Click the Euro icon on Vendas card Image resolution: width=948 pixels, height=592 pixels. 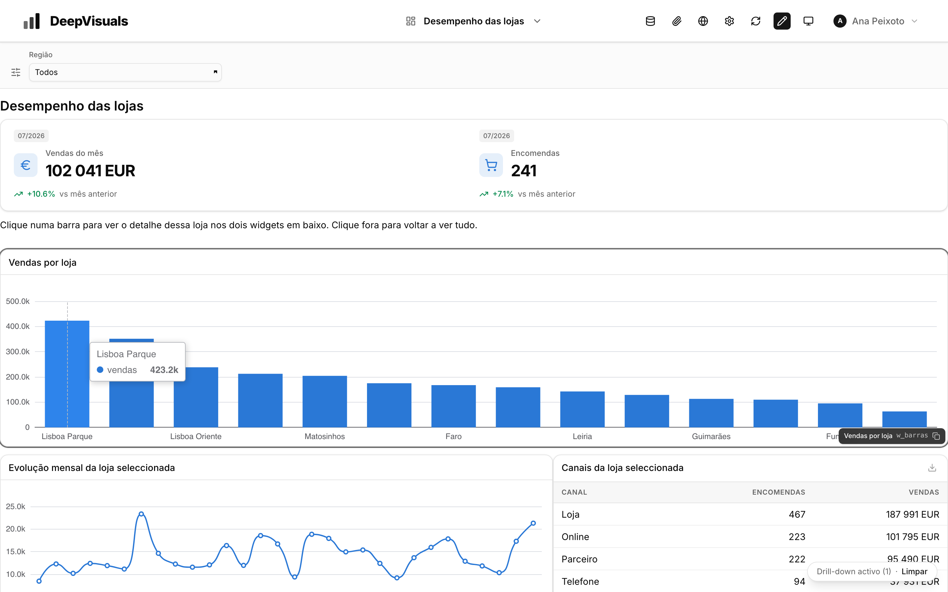point(25,165)
